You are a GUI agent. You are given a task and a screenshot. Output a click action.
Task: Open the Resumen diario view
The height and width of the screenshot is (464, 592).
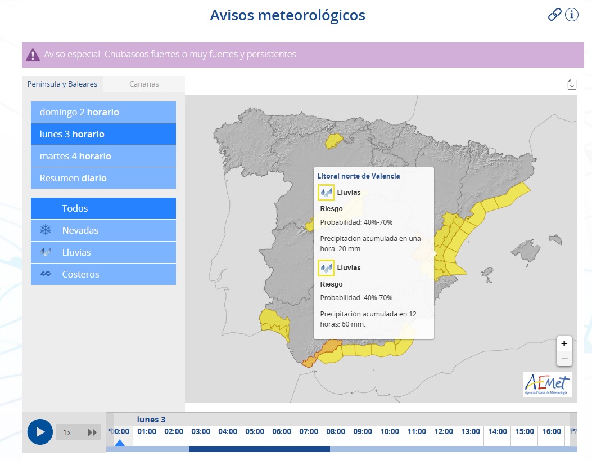[x=103, y=178]
